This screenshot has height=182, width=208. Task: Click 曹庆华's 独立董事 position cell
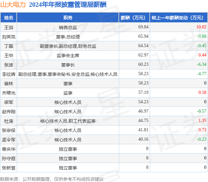coord(68,149)
